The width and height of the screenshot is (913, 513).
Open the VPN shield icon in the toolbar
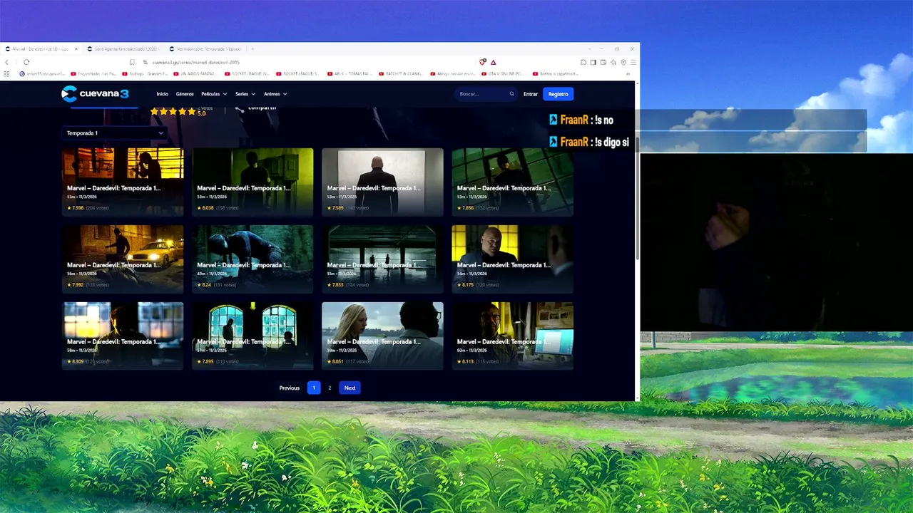623,62
